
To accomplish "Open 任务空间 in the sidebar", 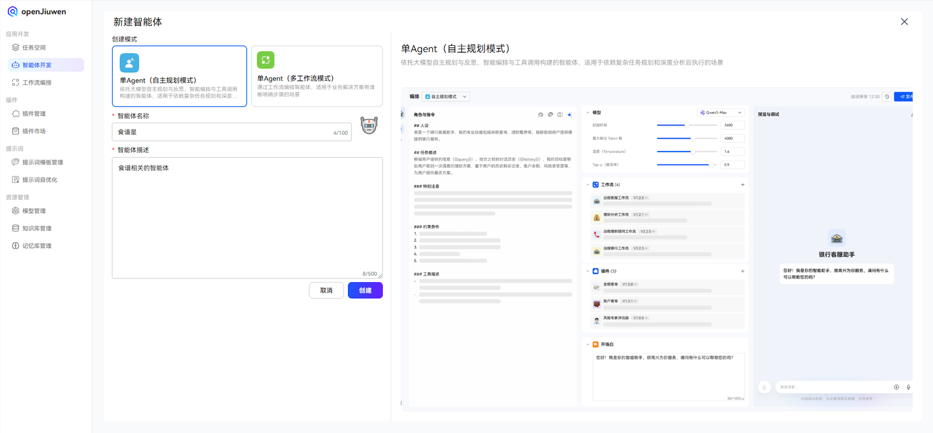I will click(x=34, y=47).
